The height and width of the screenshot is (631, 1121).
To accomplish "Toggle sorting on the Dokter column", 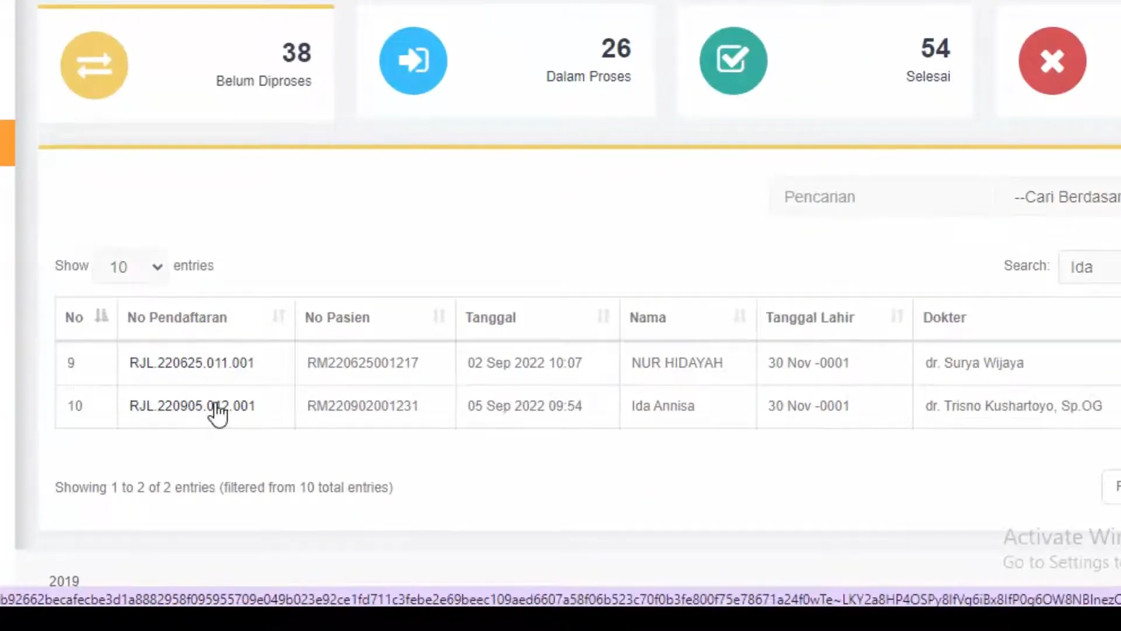I will click(x=945, y=317).
